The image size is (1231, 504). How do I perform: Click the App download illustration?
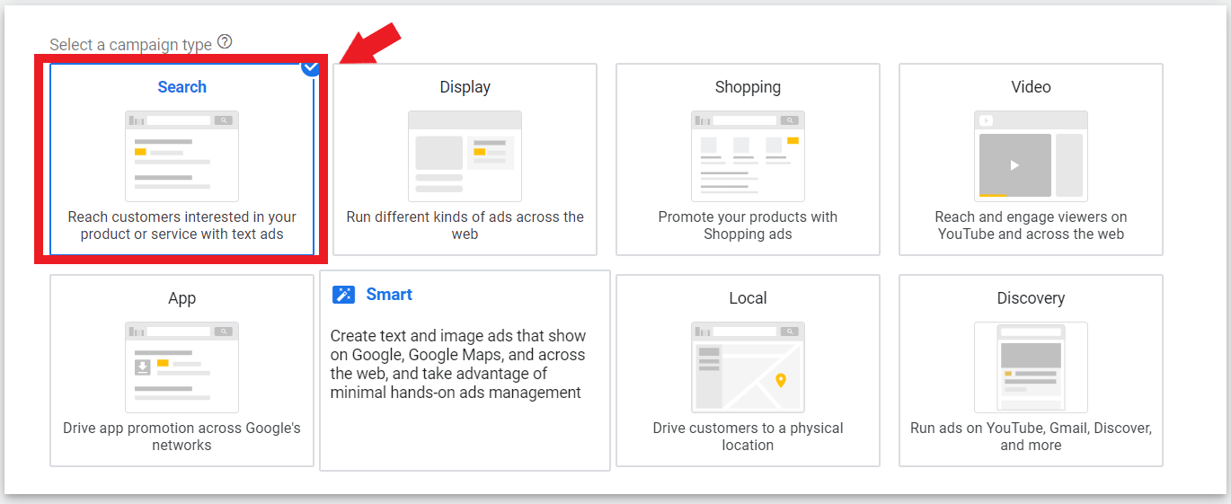[x=182, y=367]
